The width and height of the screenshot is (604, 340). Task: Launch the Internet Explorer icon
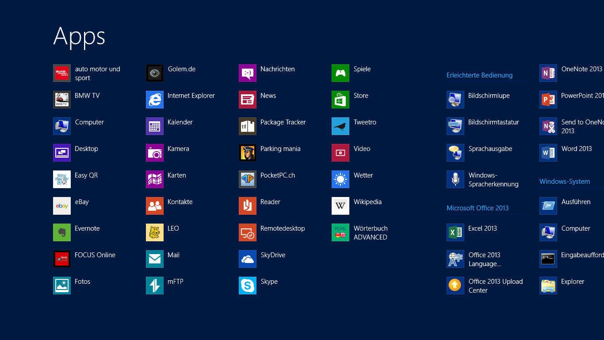(155, 100)
